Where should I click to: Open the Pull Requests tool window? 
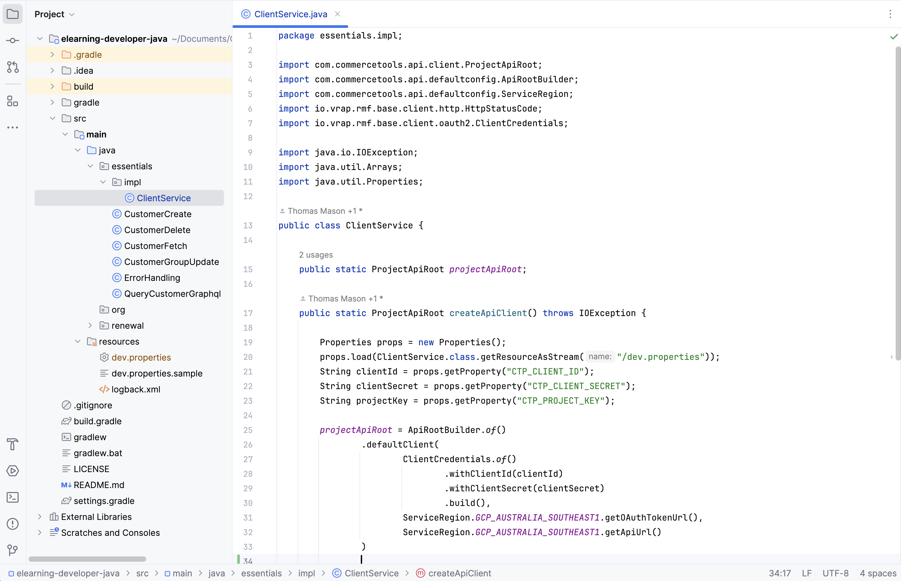pyautogui.click(x=12, y=67)
